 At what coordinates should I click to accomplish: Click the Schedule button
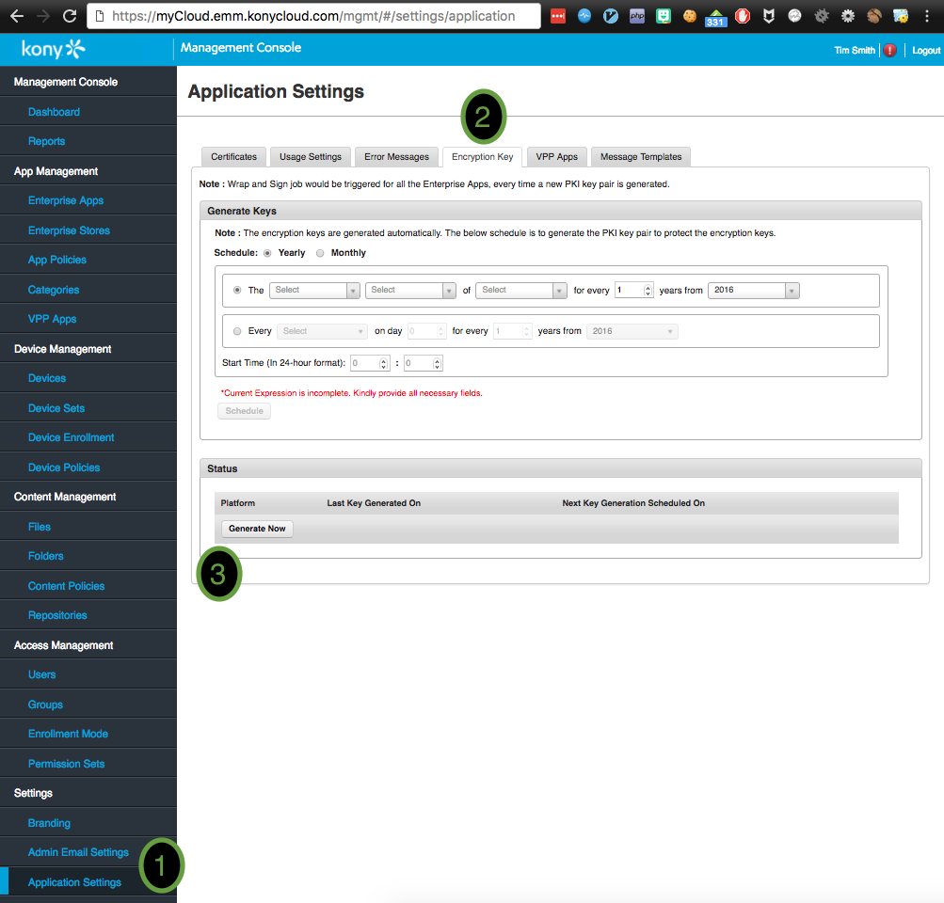coord(244,411)
